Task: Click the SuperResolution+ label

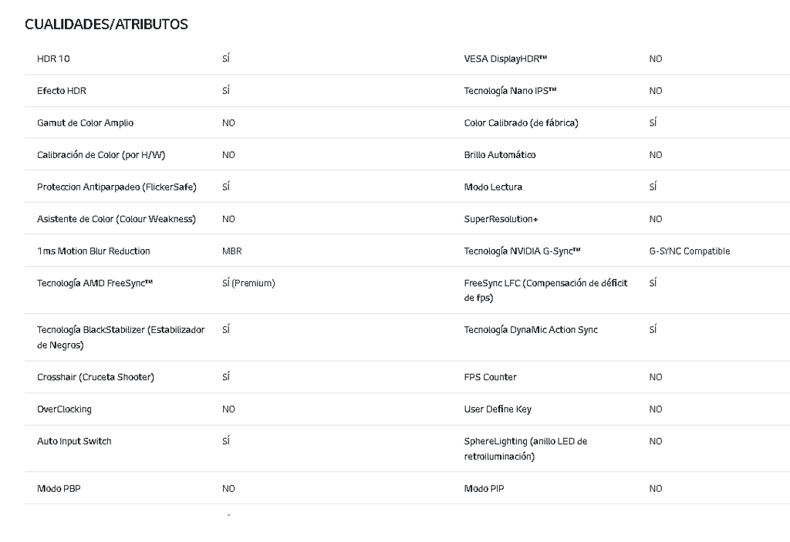Action: [x=501, y=220]
